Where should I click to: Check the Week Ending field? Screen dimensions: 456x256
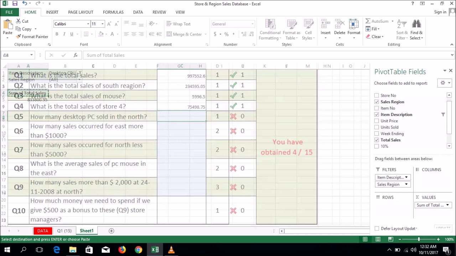[377, 134]
